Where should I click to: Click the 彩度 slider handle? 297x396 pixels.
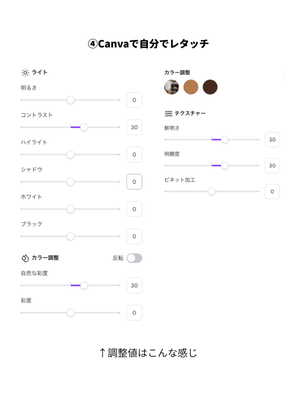(70, 312)
